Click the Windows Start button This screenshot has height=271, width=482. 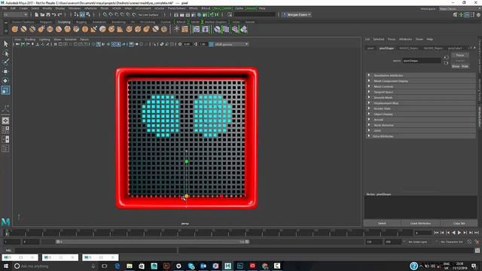click(6, 266)
